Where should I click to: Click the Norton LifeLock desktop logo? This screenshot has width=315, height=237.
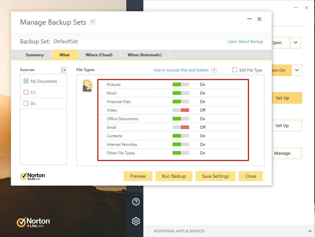[x=34, y=222]
